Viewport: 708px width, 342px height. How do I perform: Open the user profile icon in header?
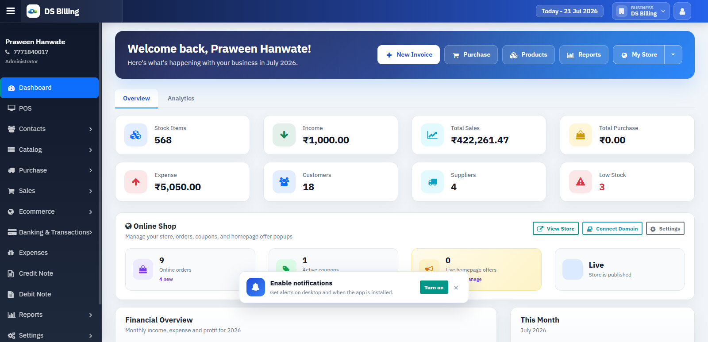(x=682, y=11)
